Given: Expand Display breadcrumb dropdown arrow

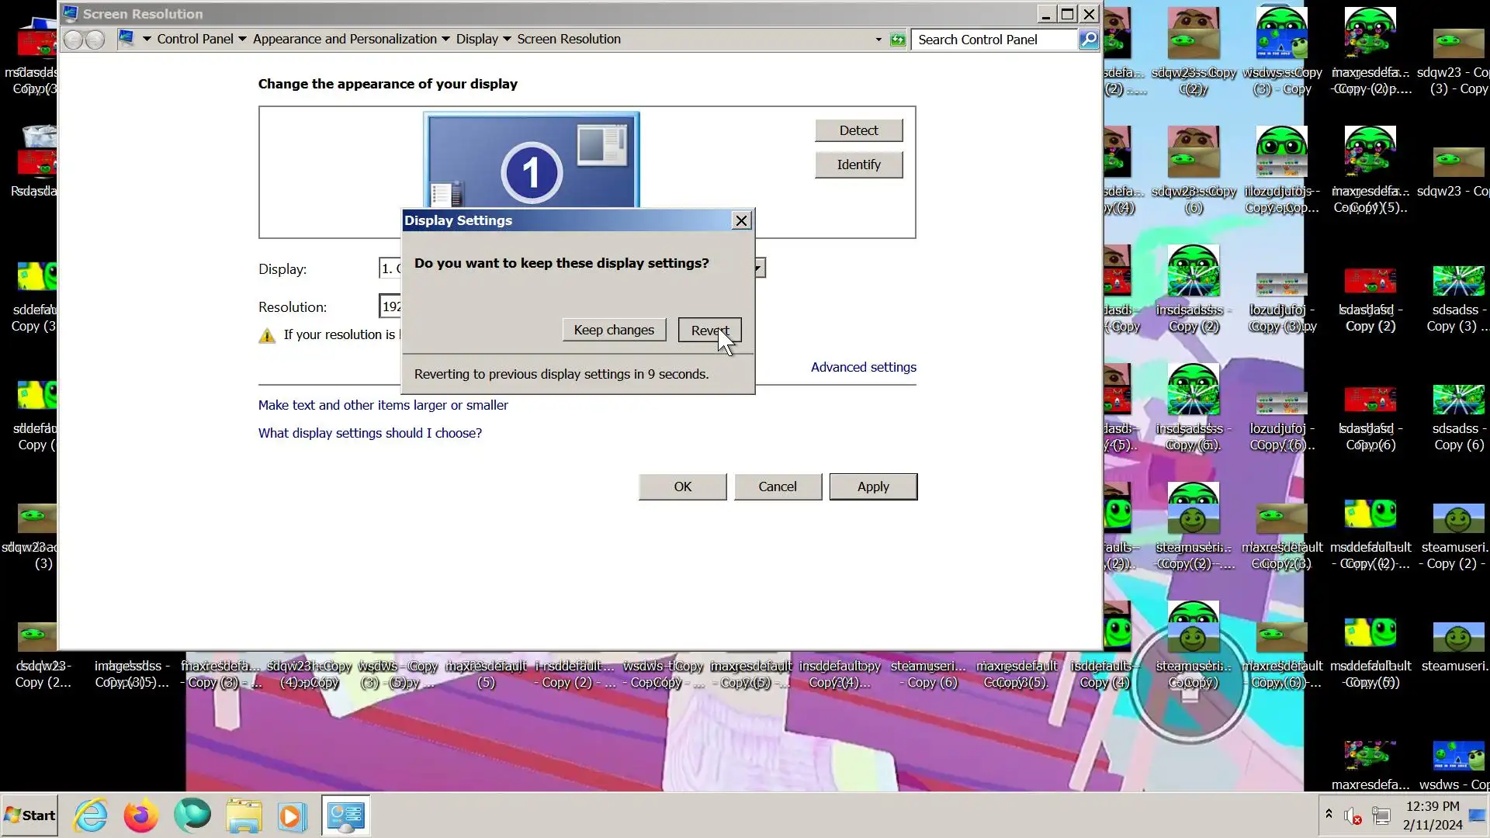Looking at the screenshot, I should coord(507,40).
